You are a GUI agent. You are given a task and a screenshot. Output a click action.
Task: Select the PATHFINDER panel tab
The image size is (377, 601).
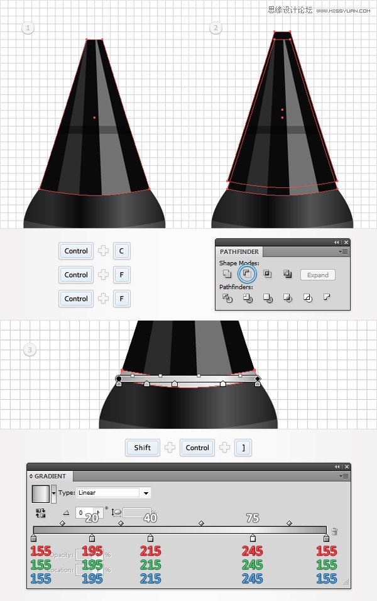pyautogui.click(x=239, y=251)
